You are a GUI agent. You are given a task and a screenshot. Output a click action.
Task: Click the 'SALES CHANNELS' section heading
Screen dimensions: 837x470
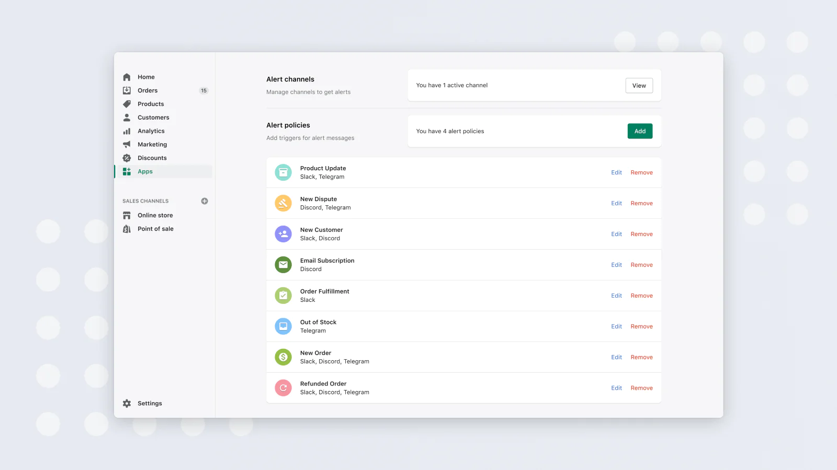click(x=145, y=201)
